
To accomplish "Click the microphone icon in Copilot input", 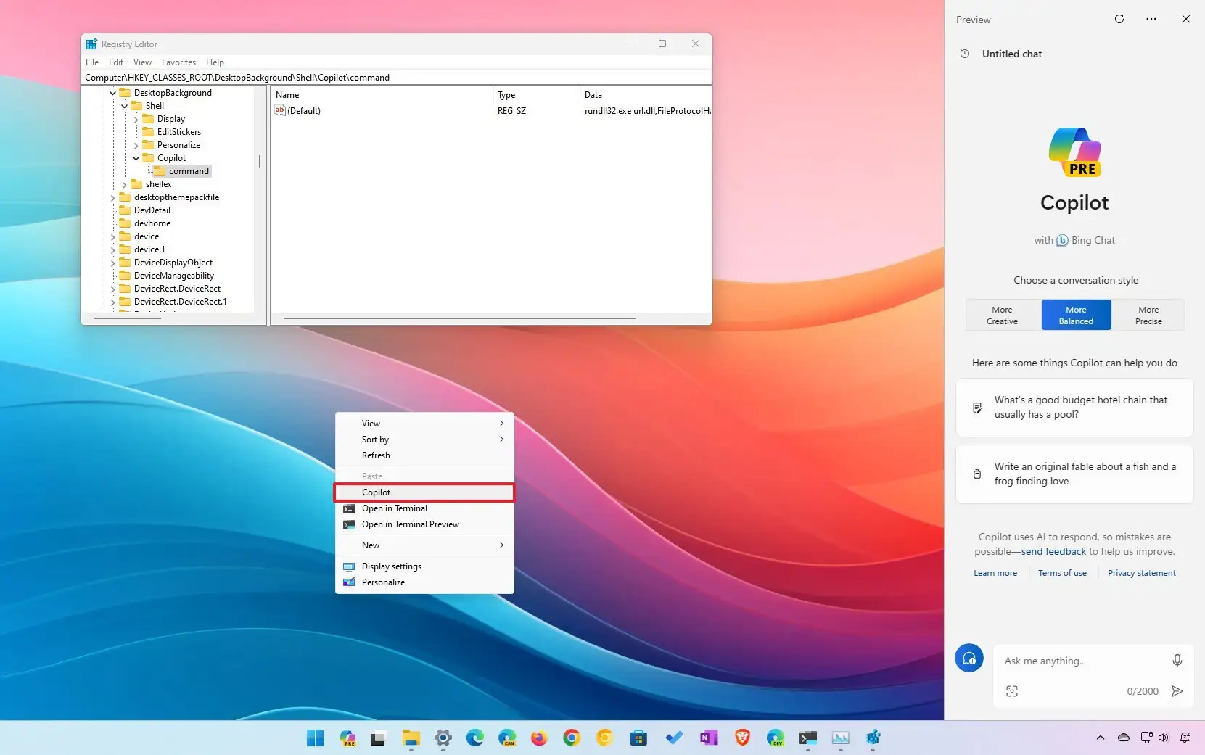I will [x=1177, y=660].
